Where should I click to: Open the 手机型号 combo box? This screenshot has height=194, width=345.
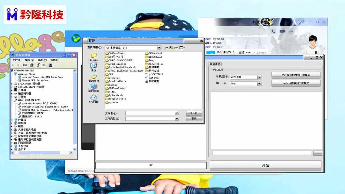pos(259,77)
